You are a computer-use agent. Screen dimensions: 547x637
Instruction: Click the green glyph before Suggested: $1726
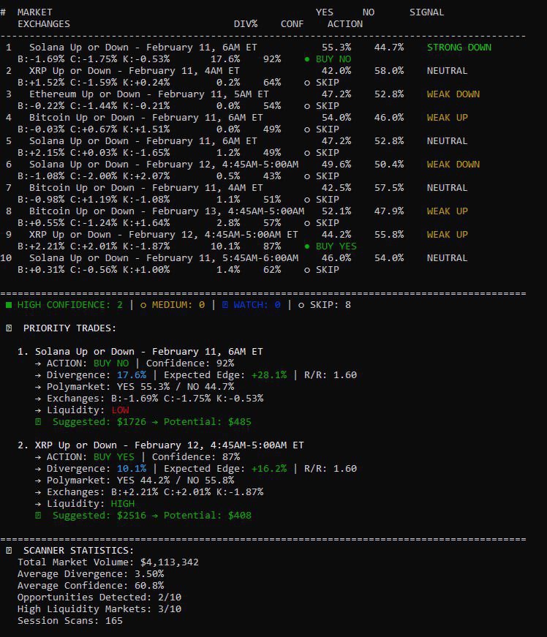(x=38, y=422)
